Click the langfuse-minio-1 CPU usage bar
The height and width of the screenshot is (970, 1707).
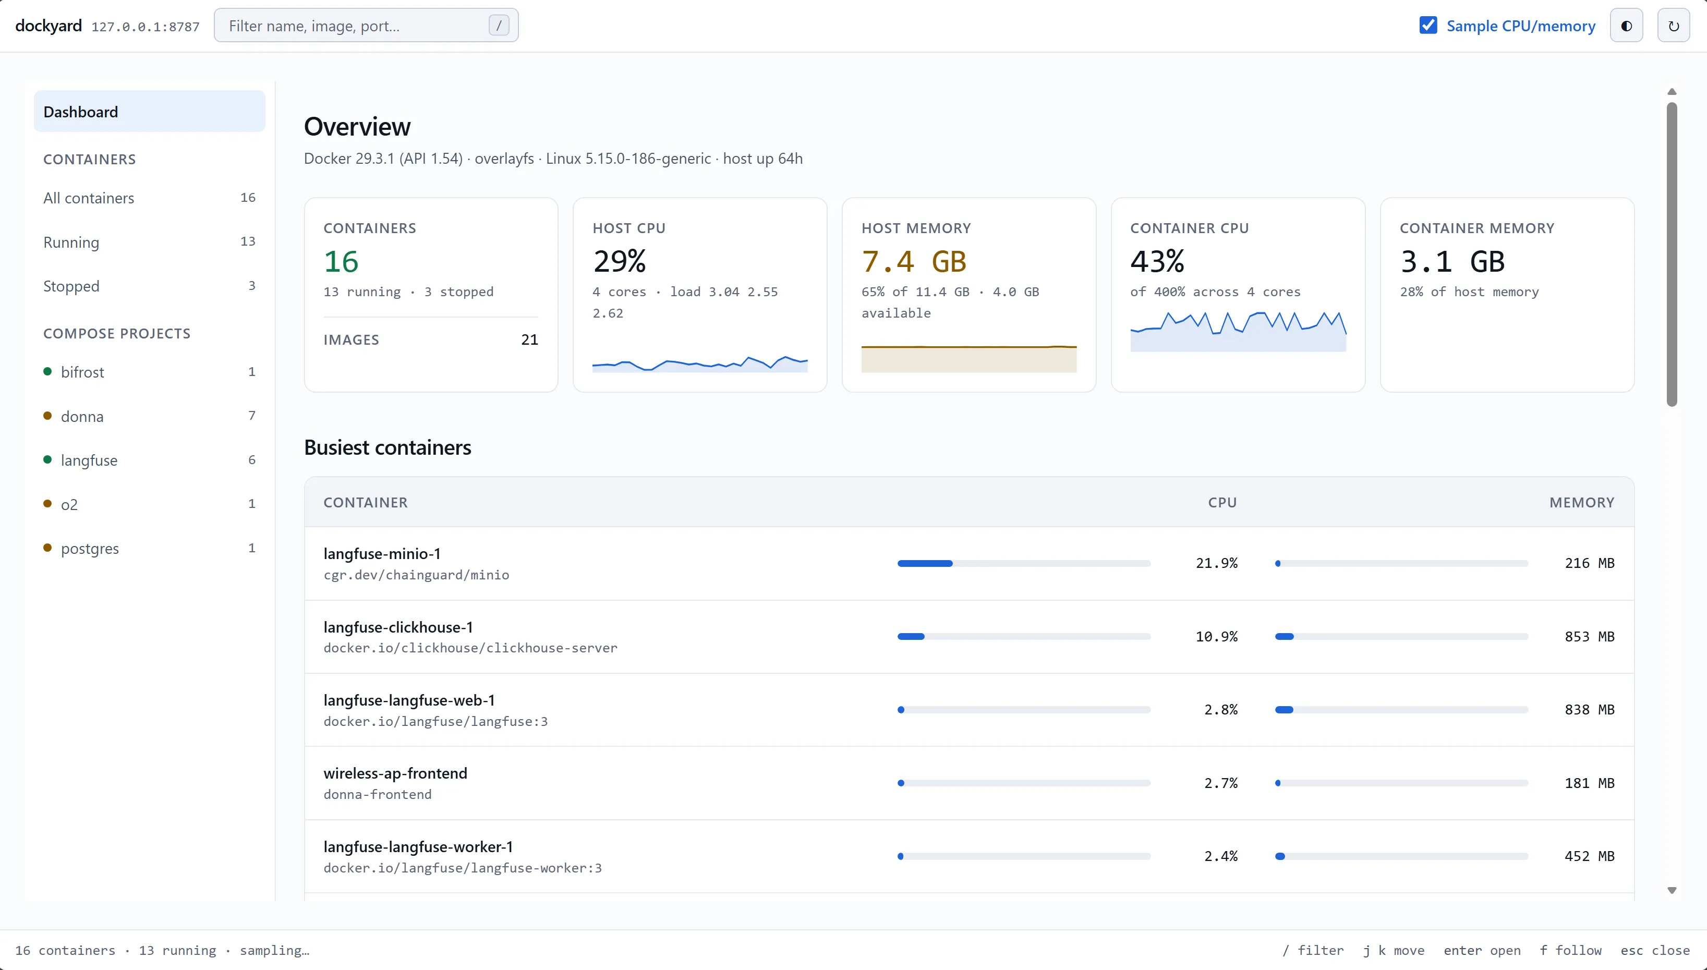pyautogui.click(x=1024, y=564)
